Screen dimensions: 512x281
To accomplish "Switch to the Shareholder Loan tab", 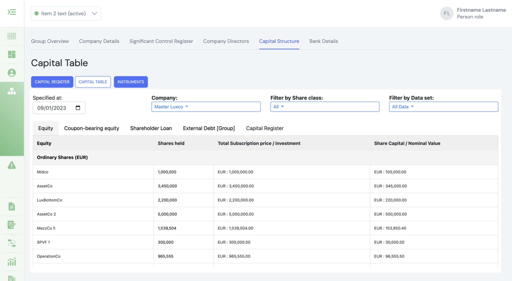I will coord(151,128).
